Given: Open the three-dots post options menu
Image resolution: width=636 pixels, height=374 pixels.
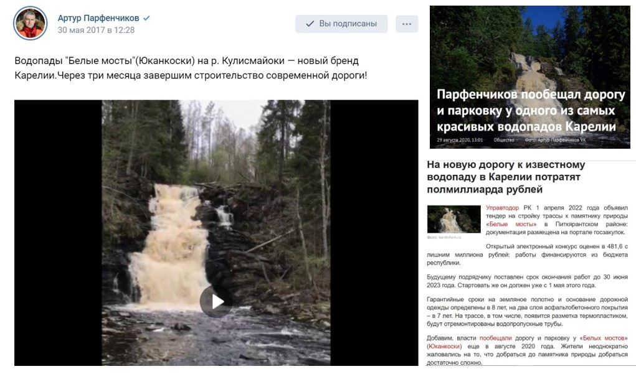Looking at the screenshot, I should pyautogui.click(x=407, y=24).
